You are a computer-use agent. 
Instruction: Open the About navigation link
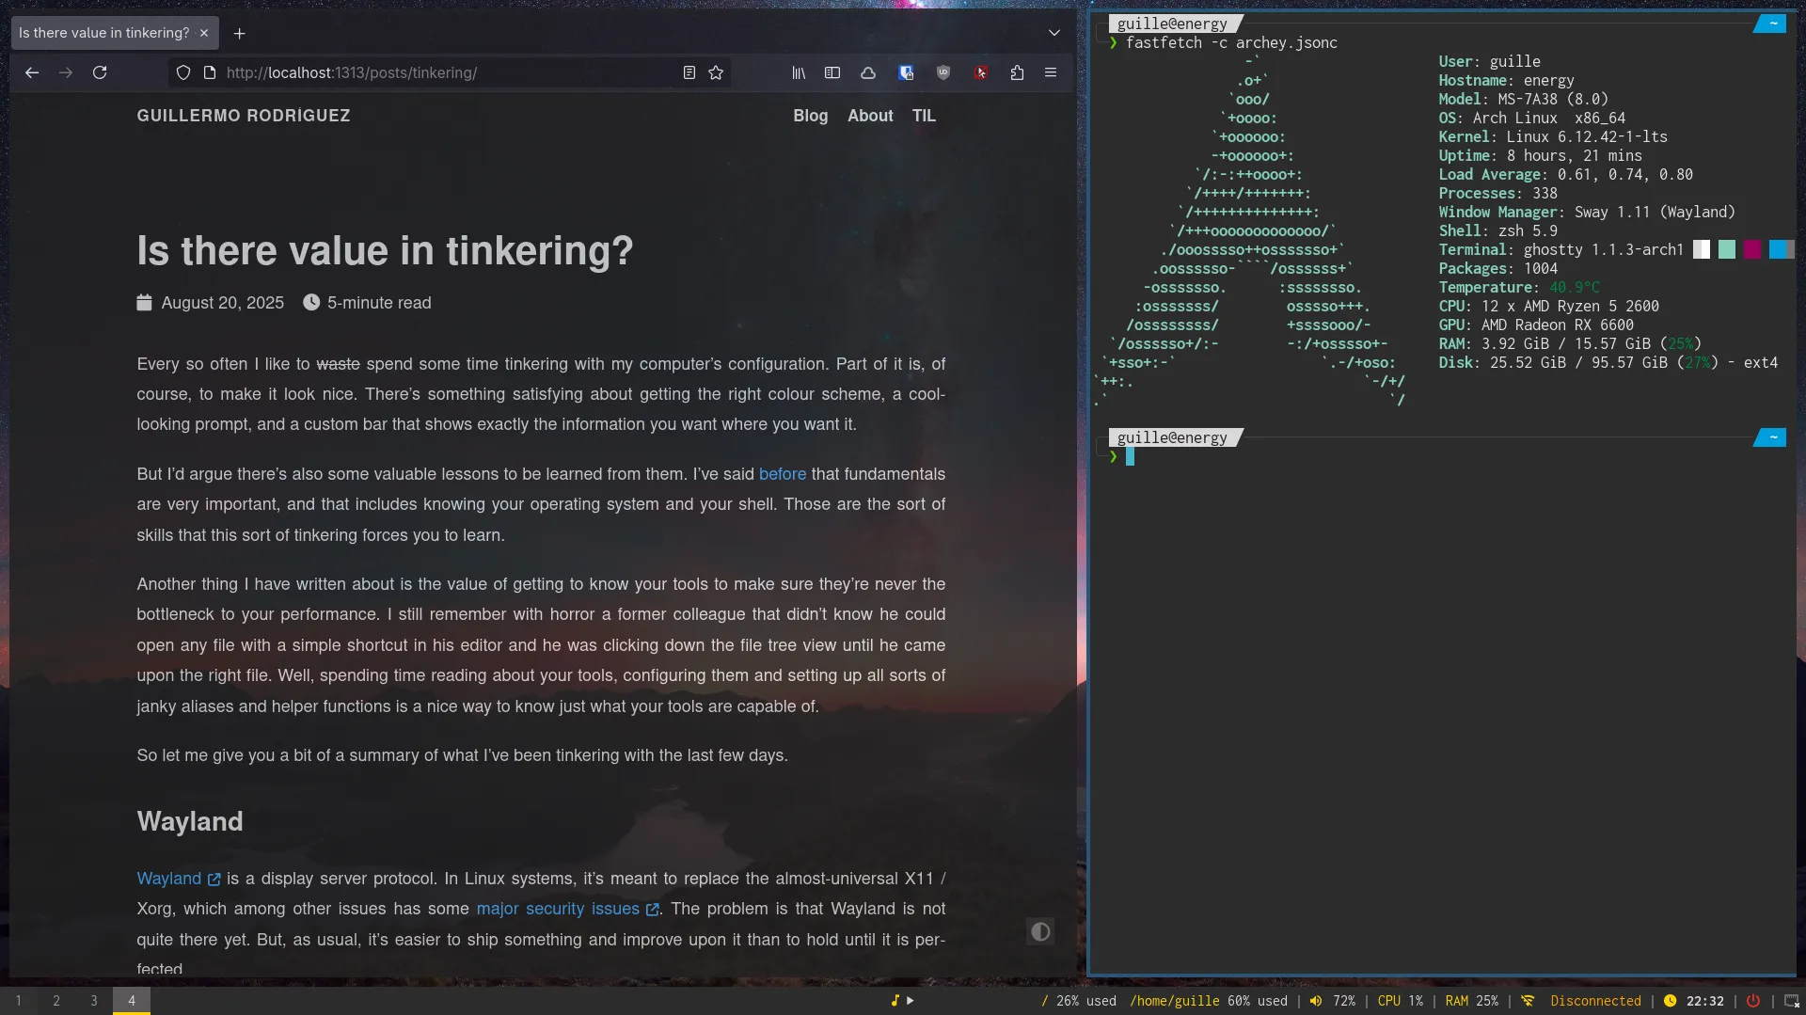point(870,116)
